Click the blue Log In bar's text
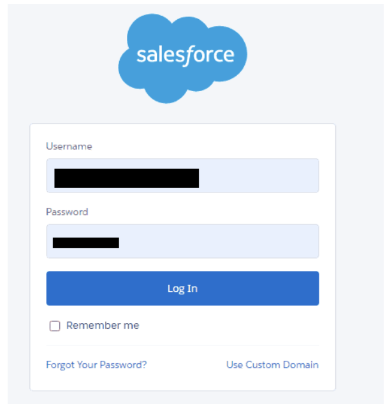This screenshot has width=385, height=413. pyautogui.click(x=183, y=289)
